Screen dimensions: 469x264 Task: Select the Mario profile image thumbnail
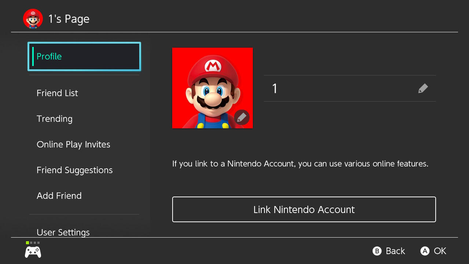(213, 88)
